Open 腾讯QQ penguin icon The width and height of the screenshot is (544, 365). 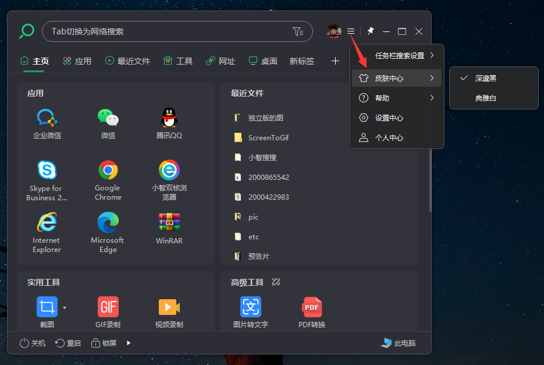[169, 123]
